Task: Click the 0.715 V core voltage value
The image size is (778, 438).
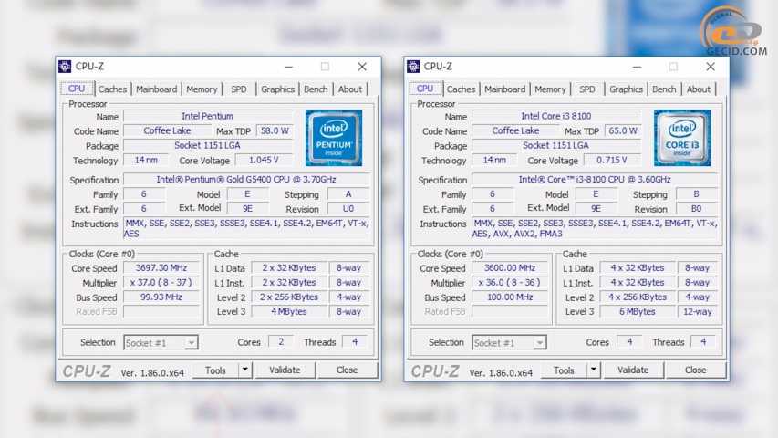Action: pyautogui.click(x=612, y=161)
